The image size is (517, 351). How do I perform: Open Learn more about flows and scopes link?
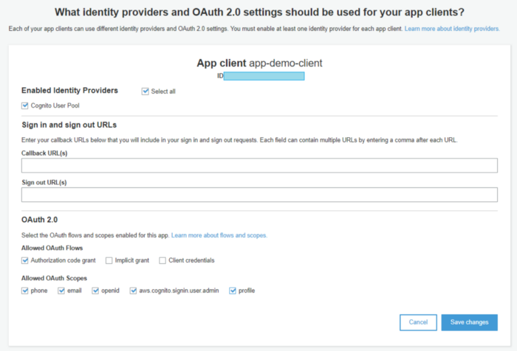(x=219, y=235)
